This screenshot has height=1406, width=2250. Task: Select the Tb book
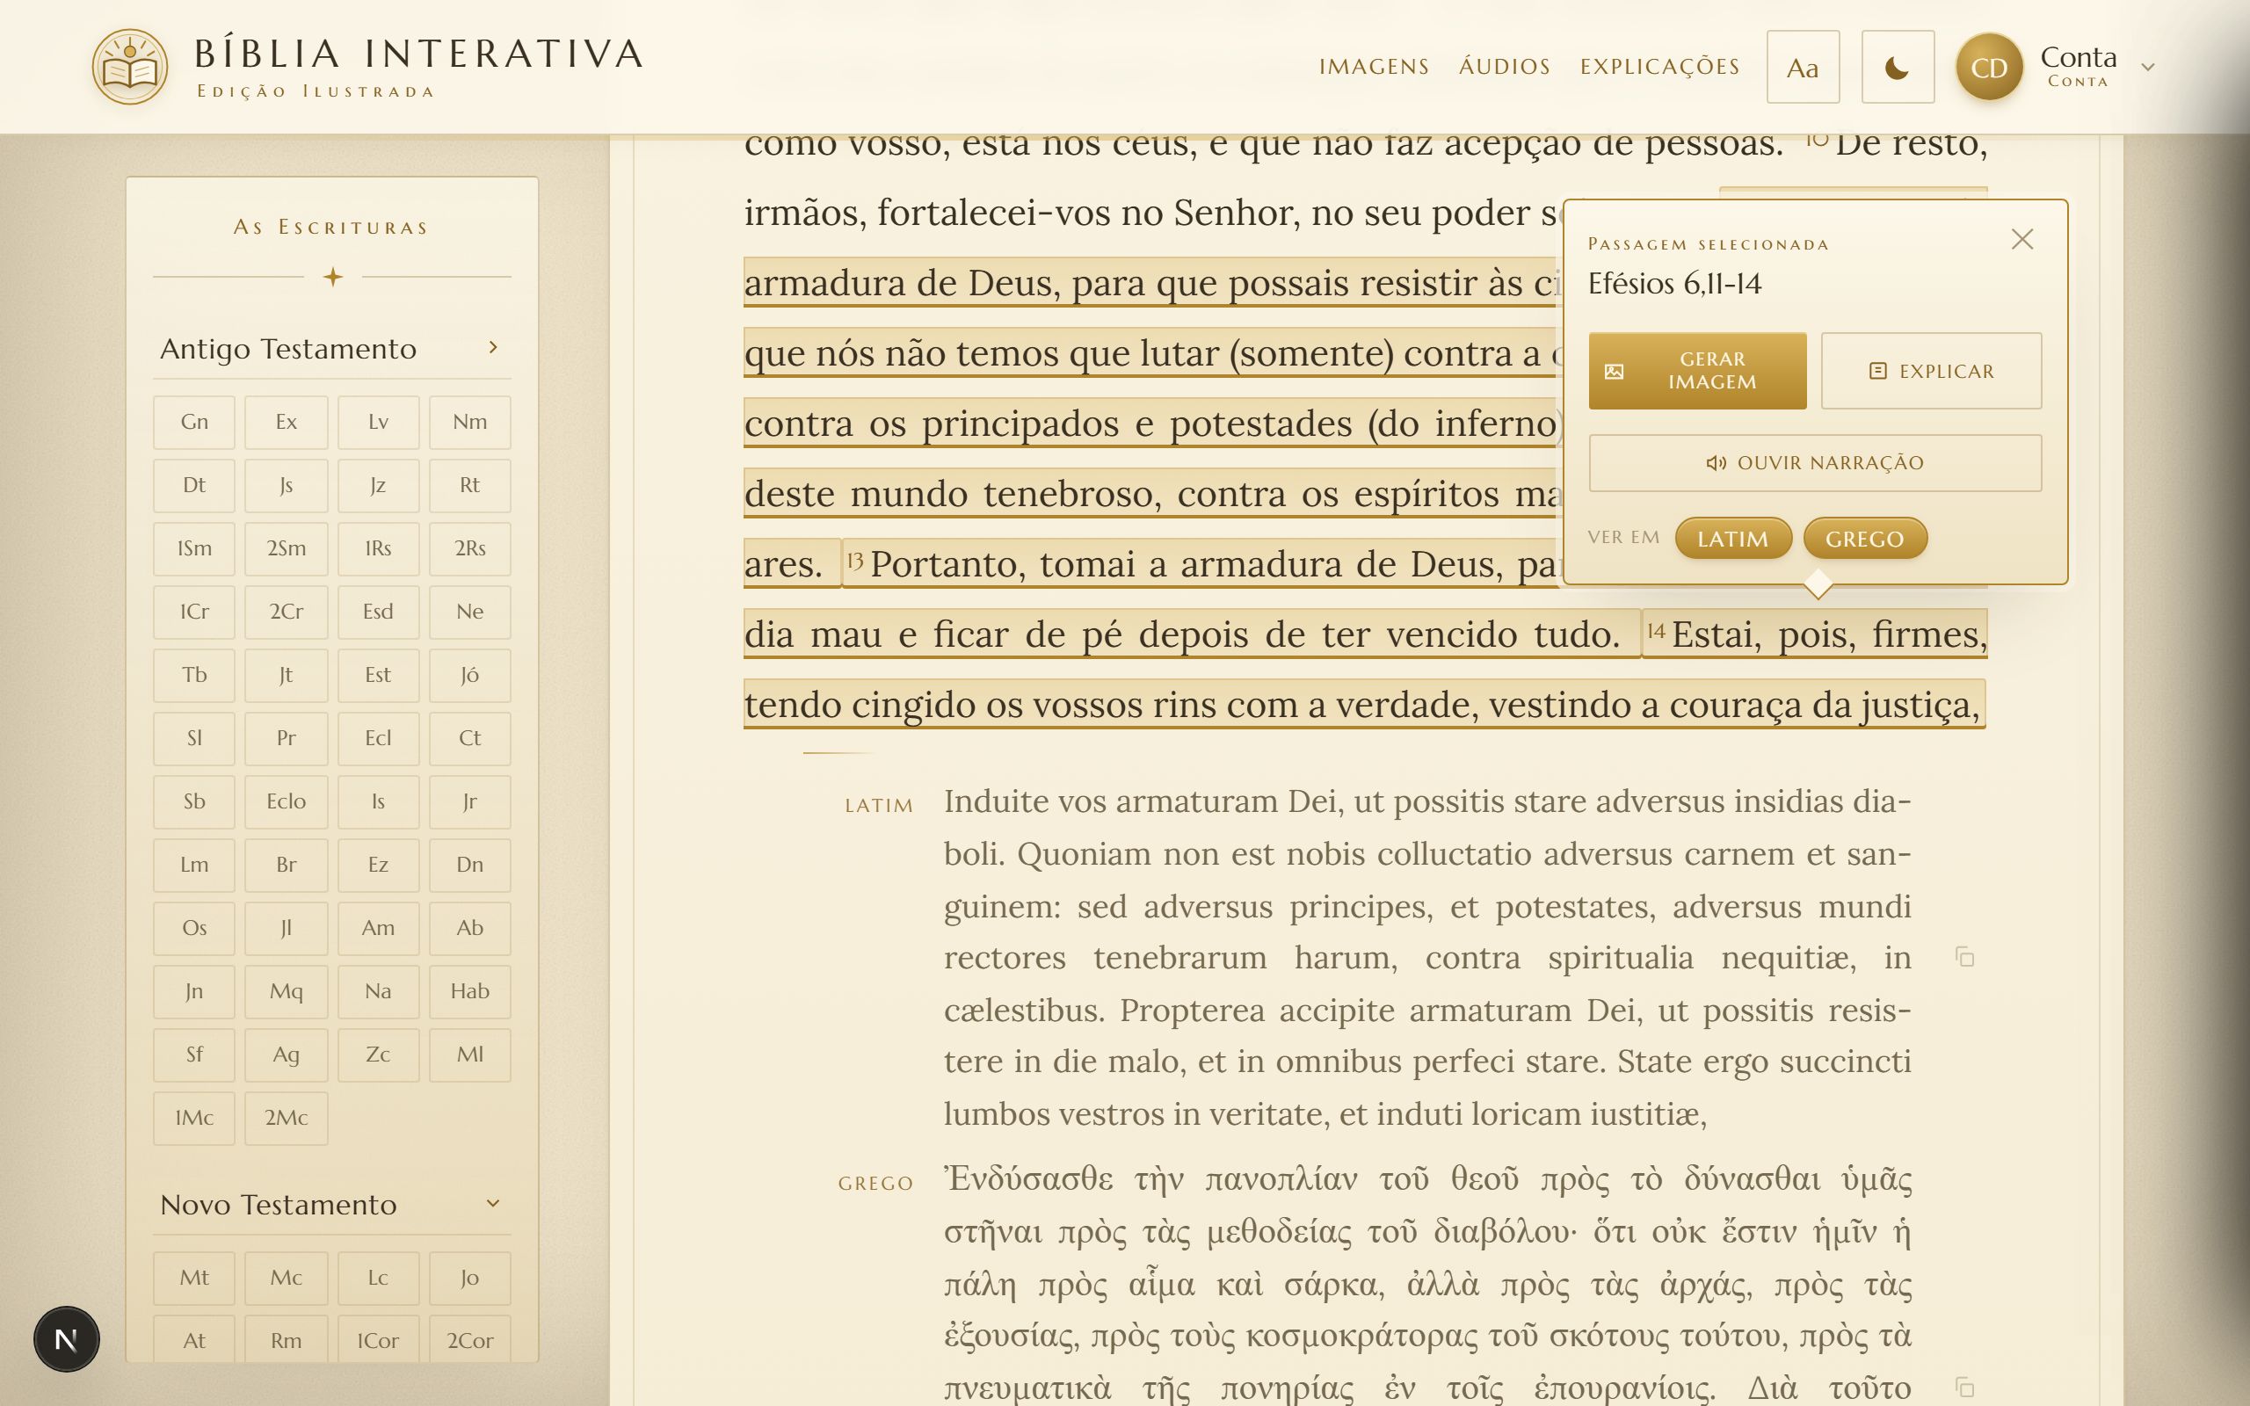click(194, 675)
